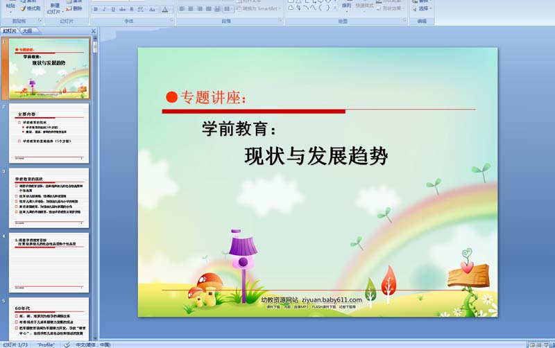Image resolution: width=555 pixels, height=348 pixels.
Task: Toggle strikethrough text formatting
Action: coord(123,10)
